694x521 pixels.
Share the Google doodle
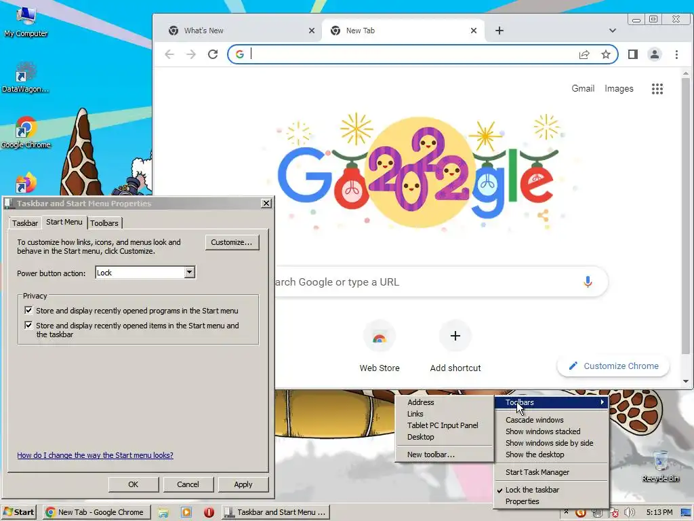coord(543,216)
